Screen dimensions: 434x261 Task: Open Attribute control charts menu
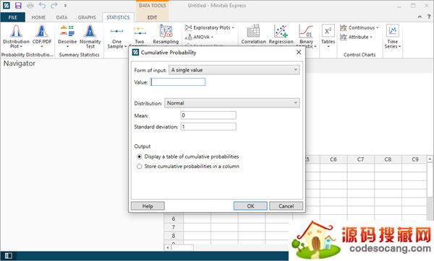click(x=356, y=37)
